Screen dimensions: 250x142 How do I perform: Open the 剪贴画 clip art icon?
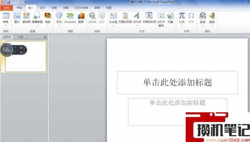(x=26, y=16)
